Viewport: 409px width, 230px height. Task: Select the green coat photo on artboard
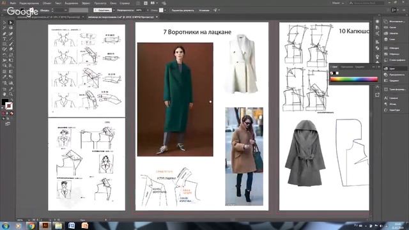pos(175,100)
